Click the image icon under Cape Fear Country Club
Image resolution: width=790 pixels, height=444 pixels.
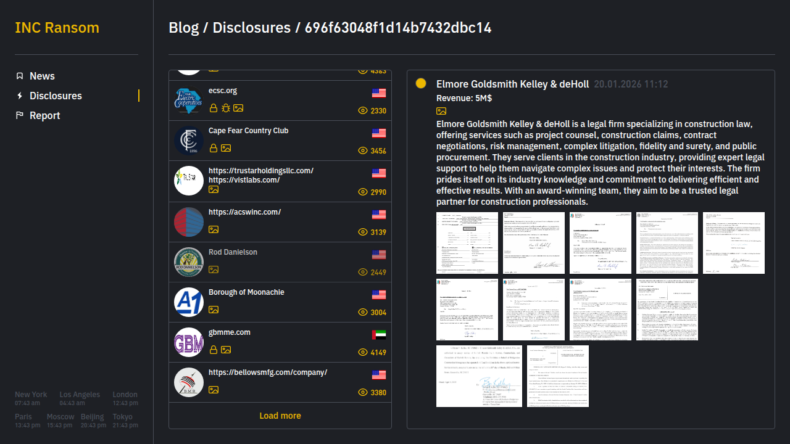pos(226,148)
